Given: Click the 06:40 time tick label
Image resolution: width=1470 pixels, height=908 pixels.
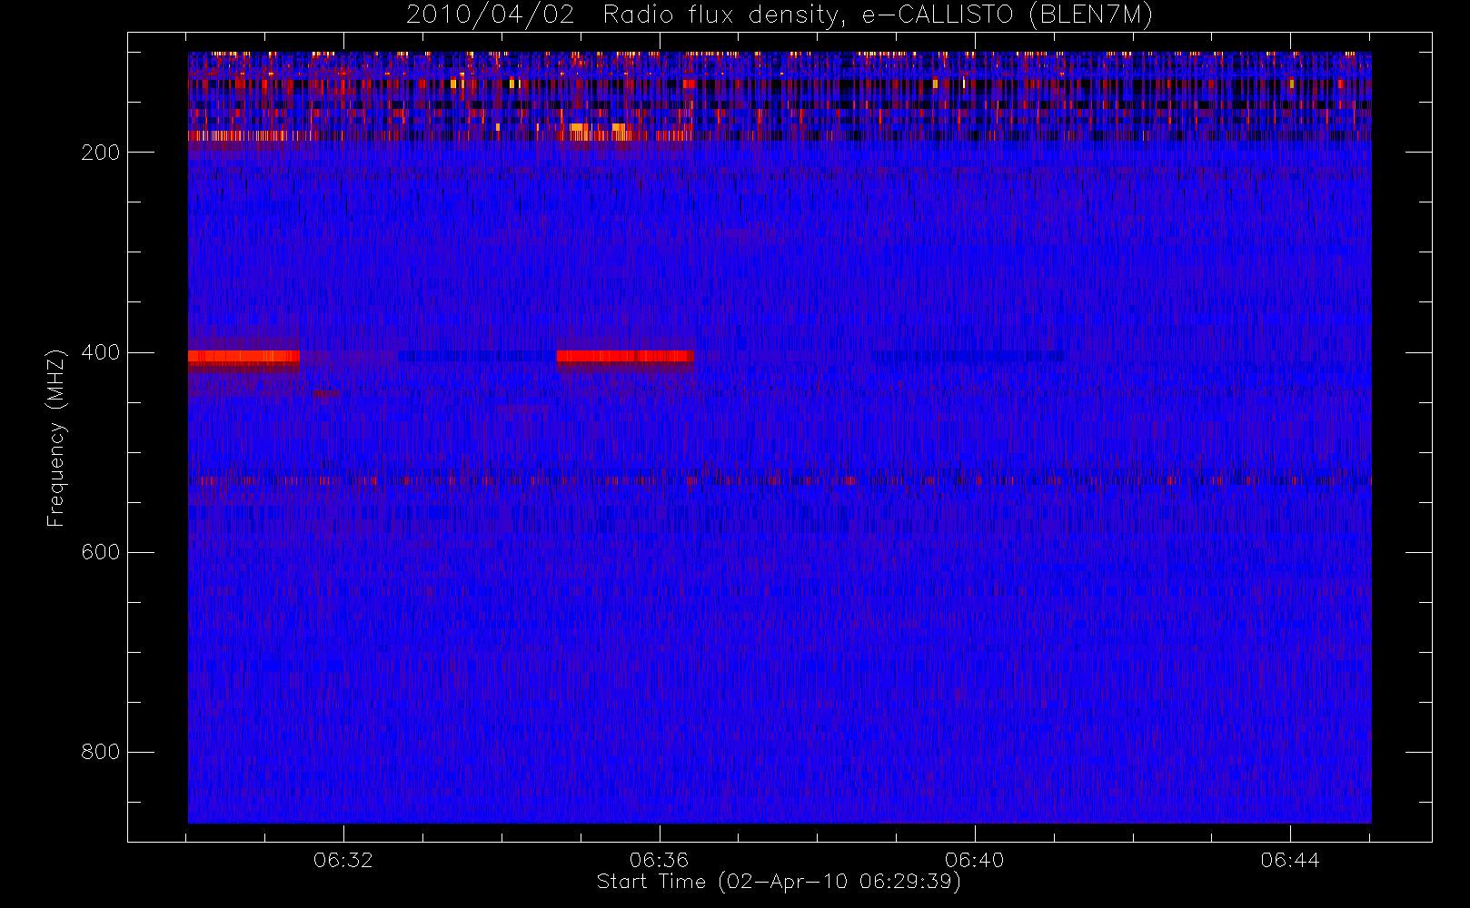Looking at the screenshot, I should pos(974,860).
